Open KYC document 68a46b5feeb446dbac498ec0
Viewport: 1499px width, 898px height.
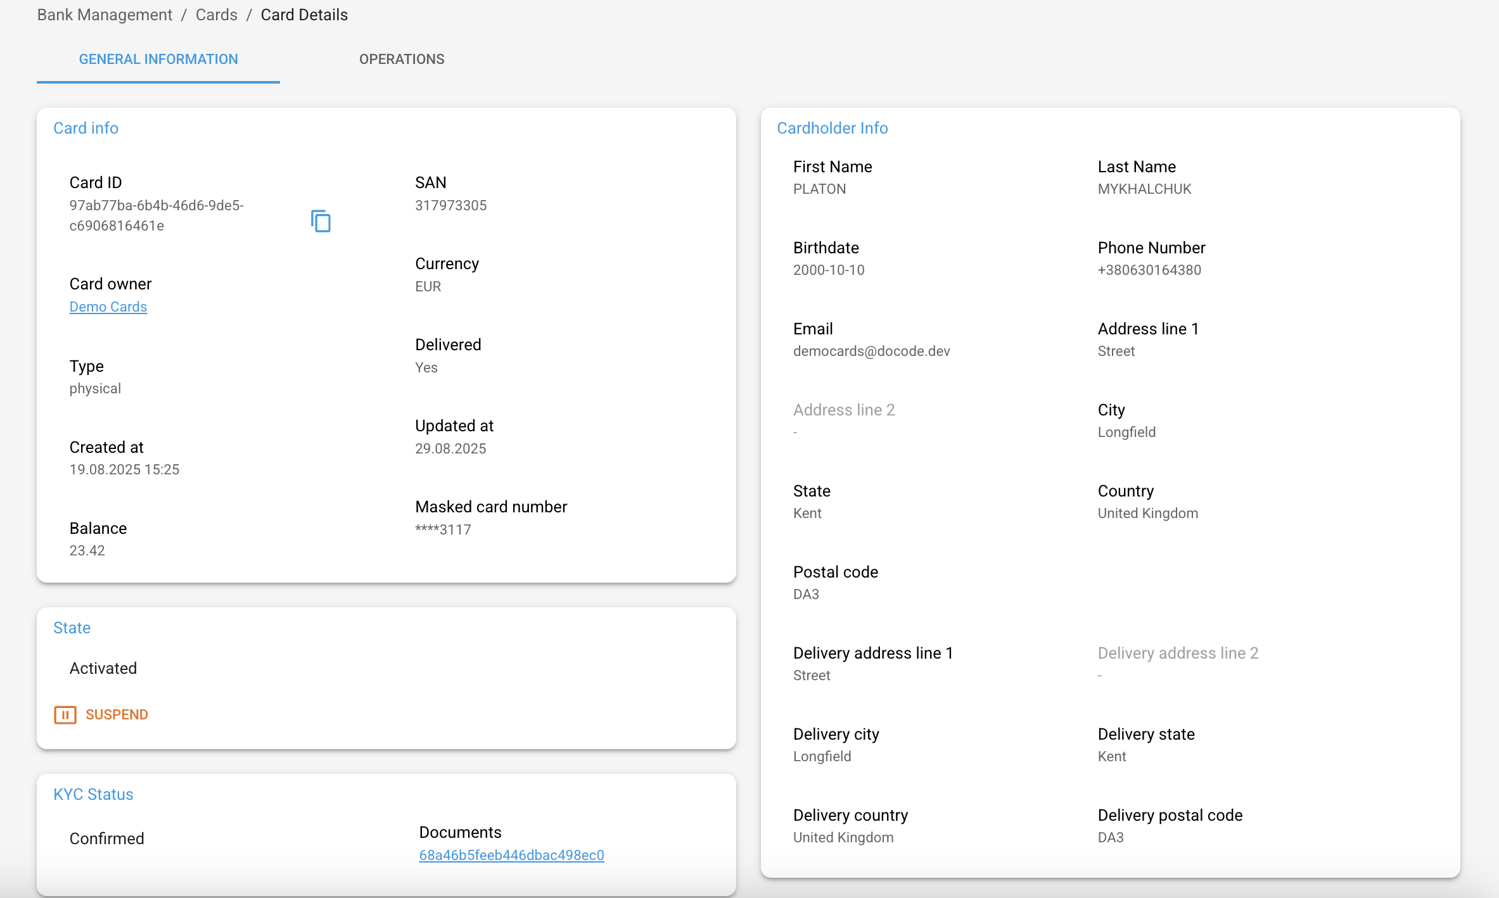(511, 855)
